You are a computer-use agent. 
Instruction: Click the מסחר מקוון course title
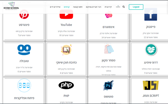pos(108,60)
